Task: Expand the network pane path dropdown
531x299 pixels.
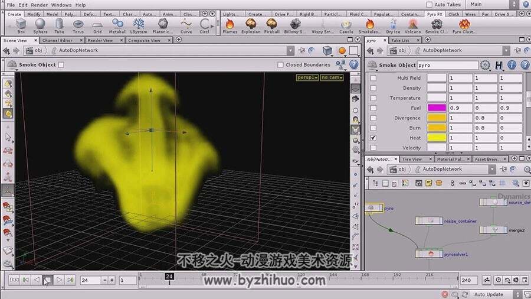Action: [492, 169]
